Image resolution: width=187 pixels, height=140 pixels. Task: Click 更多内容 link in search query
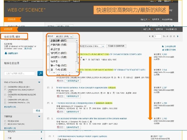point(28,48)
